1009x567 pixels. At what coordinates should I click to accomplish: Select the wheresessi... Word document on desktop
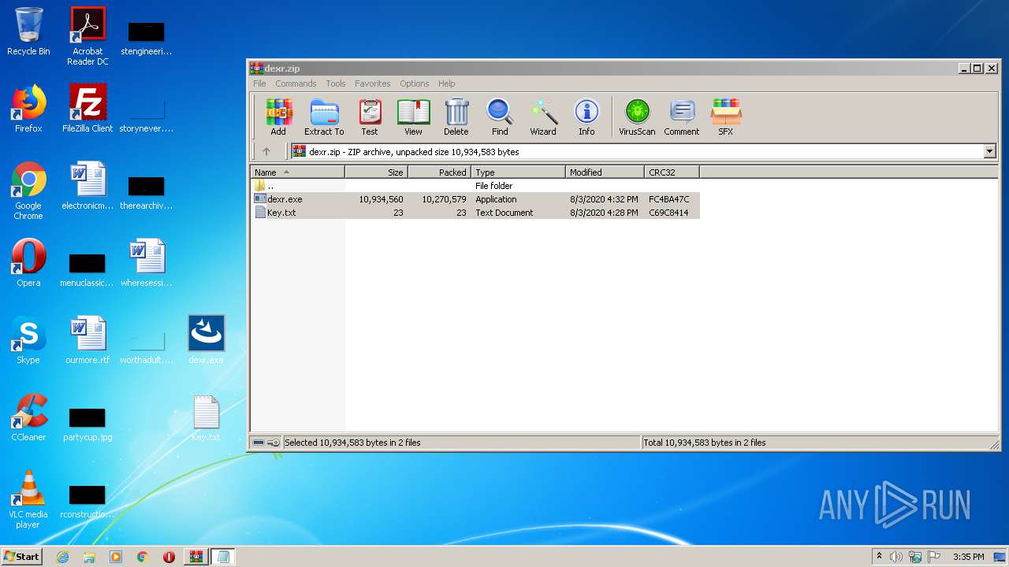(147, 263)
